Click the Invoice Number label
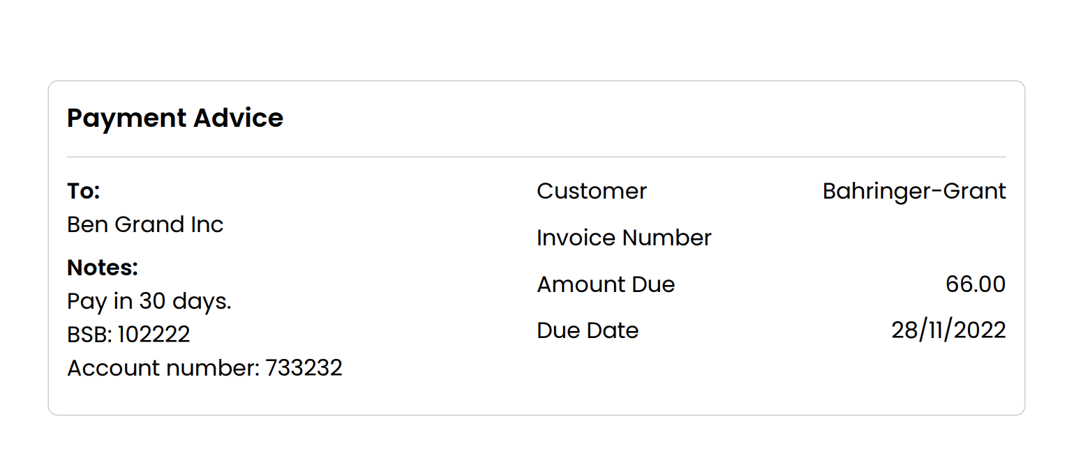 624,238
